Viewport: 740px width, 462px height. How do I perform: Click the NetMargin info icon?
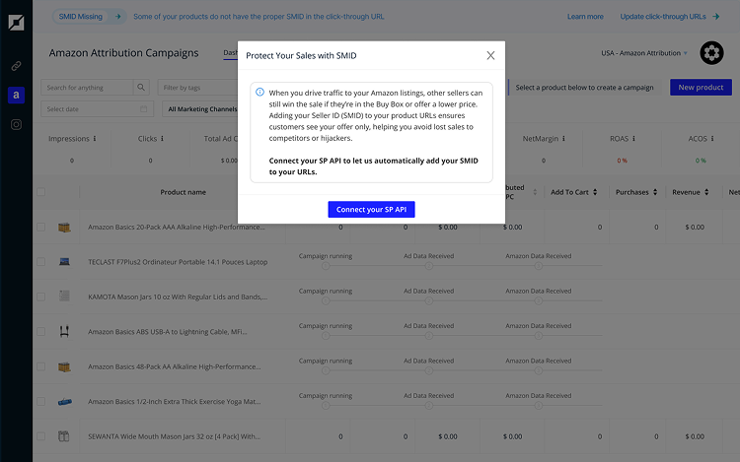click(x=563, y=139)
